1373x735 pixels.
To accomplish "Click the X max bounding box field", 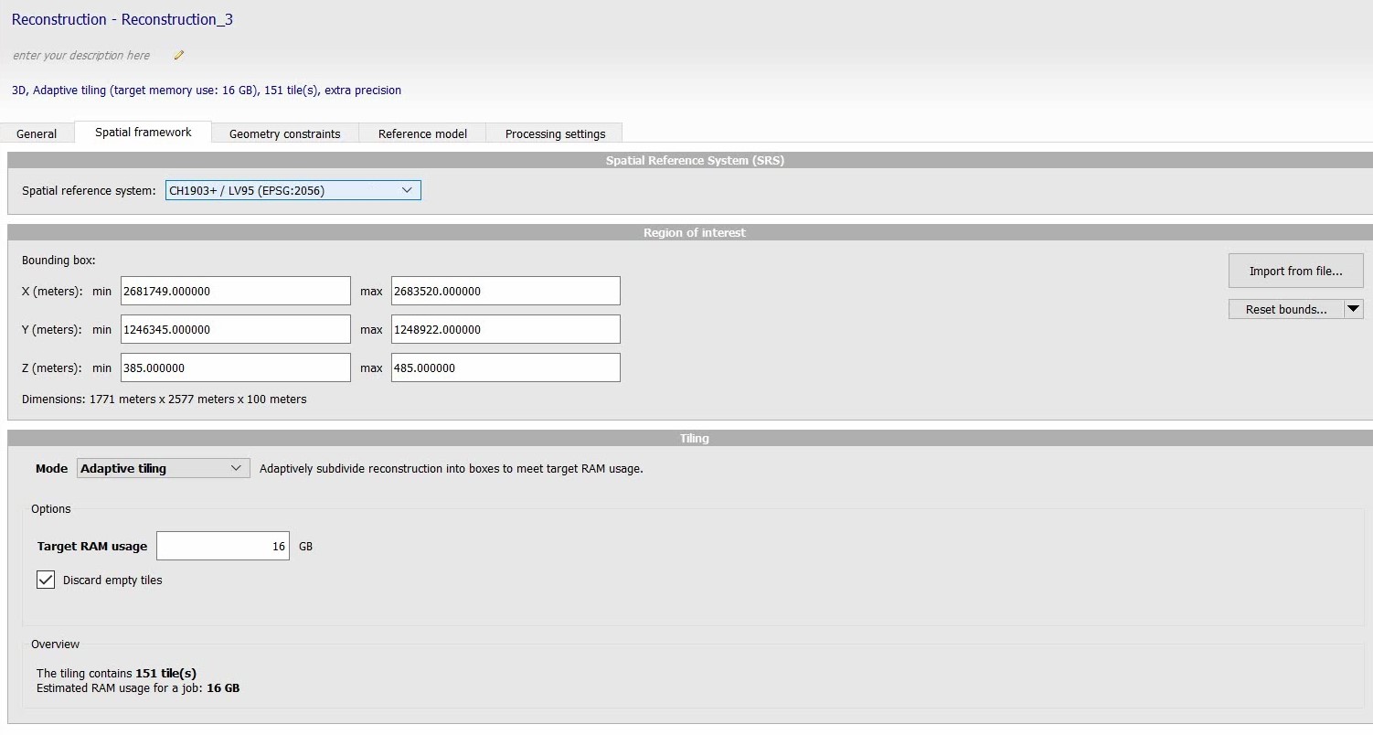I will [x=505, y=291].
